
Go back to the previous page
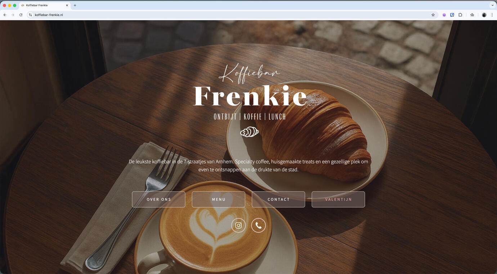tap(5, 15)
